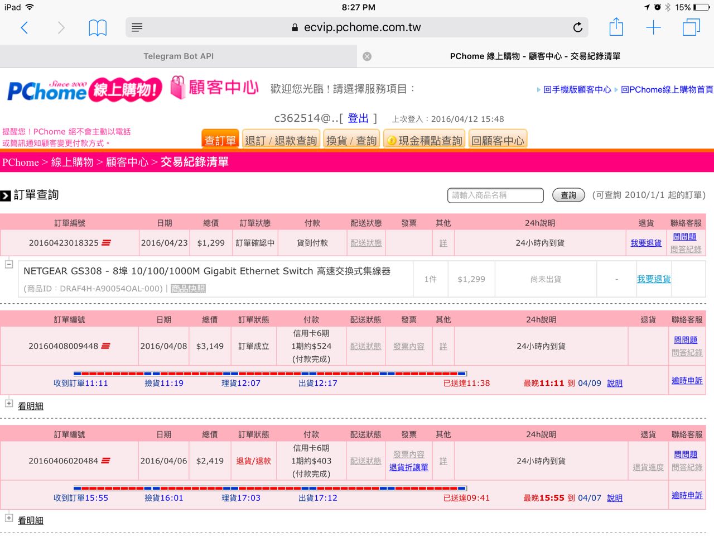
Task: Tap the Safari forward arrow
Action: coord(61,27)
